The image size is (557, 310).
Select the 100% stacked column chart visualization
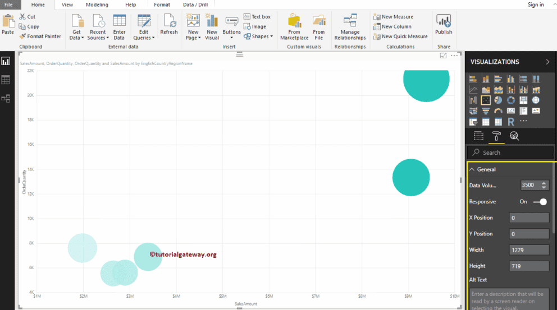tap(536, 79)
